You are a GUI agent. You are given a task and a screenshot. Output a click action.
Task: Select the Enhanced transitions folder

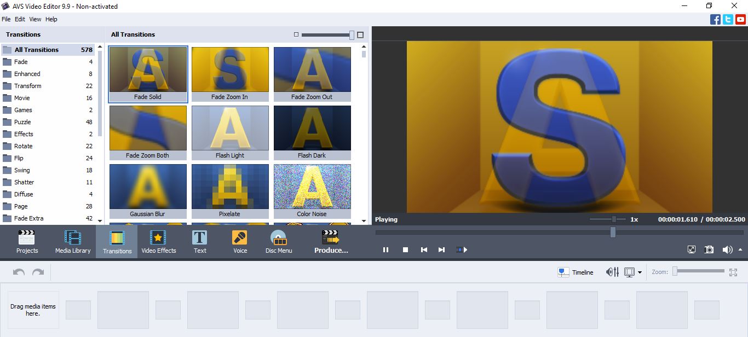(x=48, y=74)
